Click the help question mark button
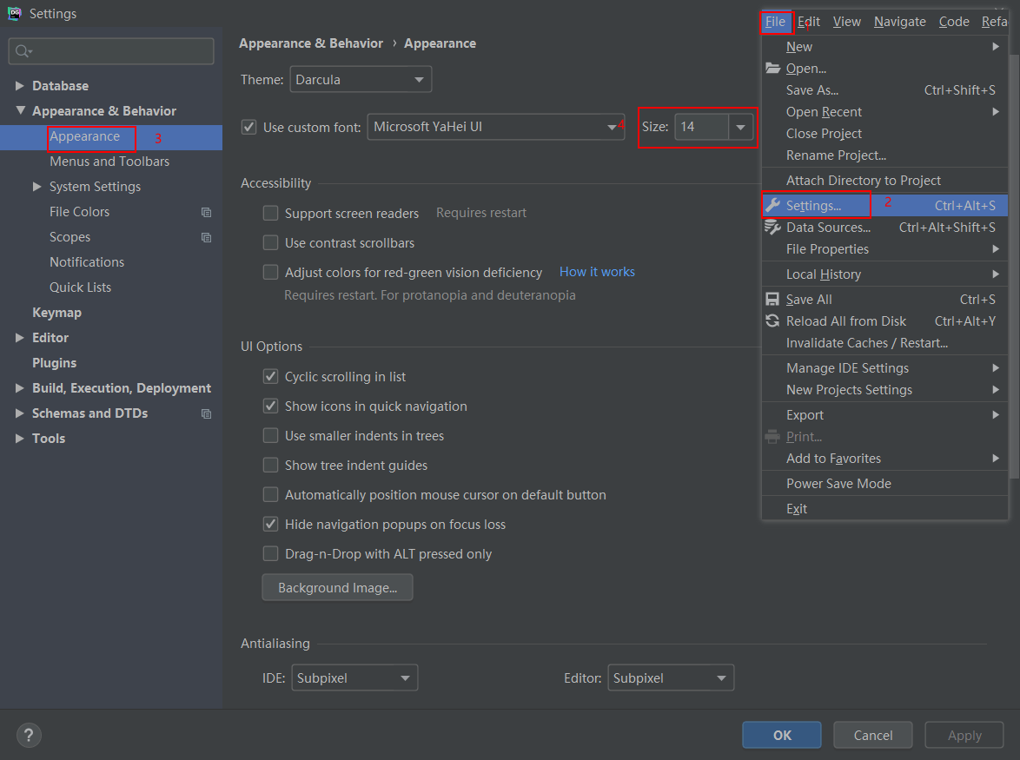Viewport: 1020px width, 760px height. point(29,736)
